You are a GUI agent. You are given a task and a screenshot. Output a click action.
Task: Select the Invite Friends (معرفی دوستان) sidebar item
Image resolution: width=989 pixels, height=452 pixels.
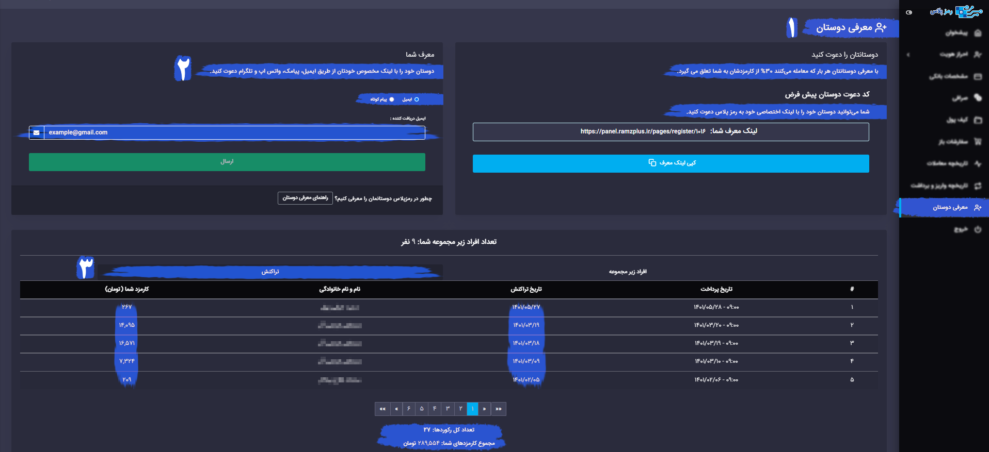(944, 208)
